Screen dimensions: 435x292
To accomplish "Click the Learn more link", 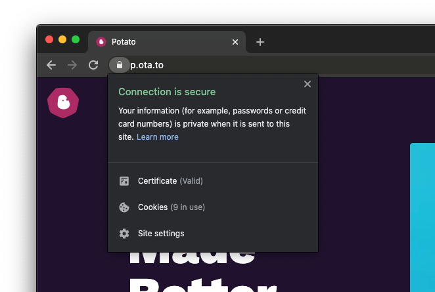I will click(x=158, y=137).
